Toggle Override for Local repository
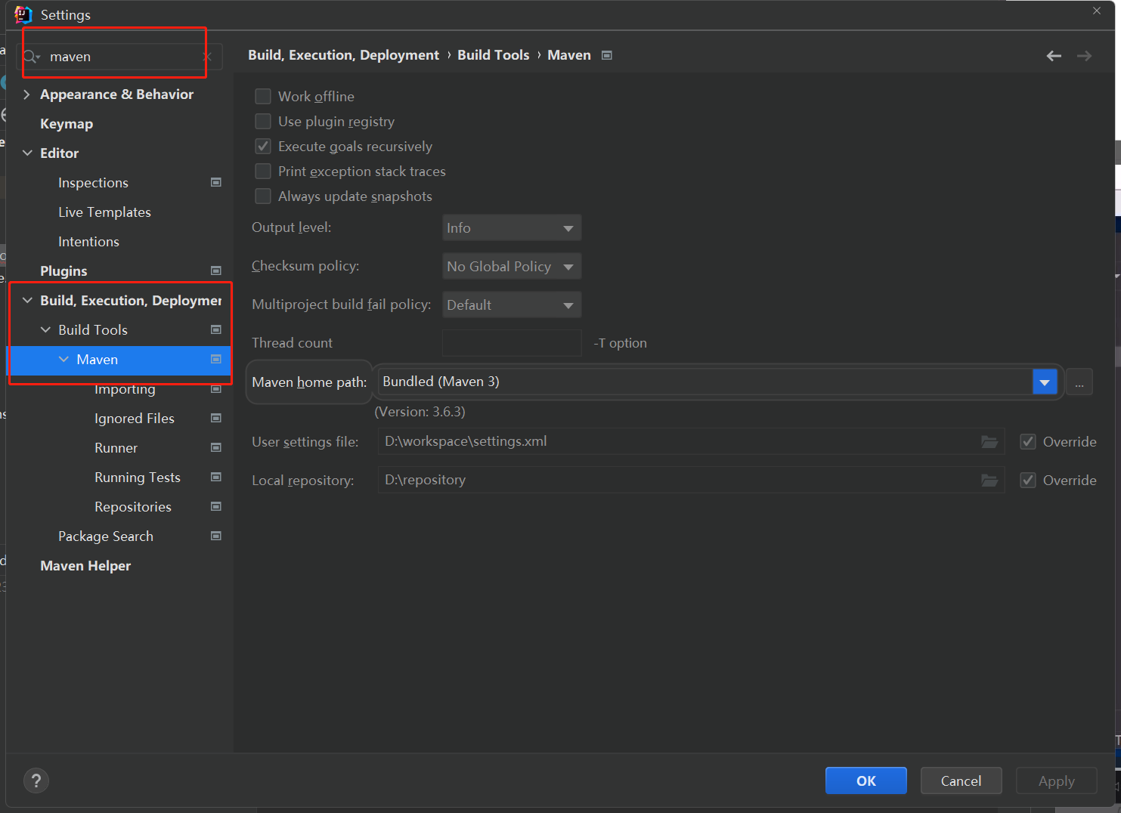This screenshot has height=813, width=1121. pos(1028,481)
